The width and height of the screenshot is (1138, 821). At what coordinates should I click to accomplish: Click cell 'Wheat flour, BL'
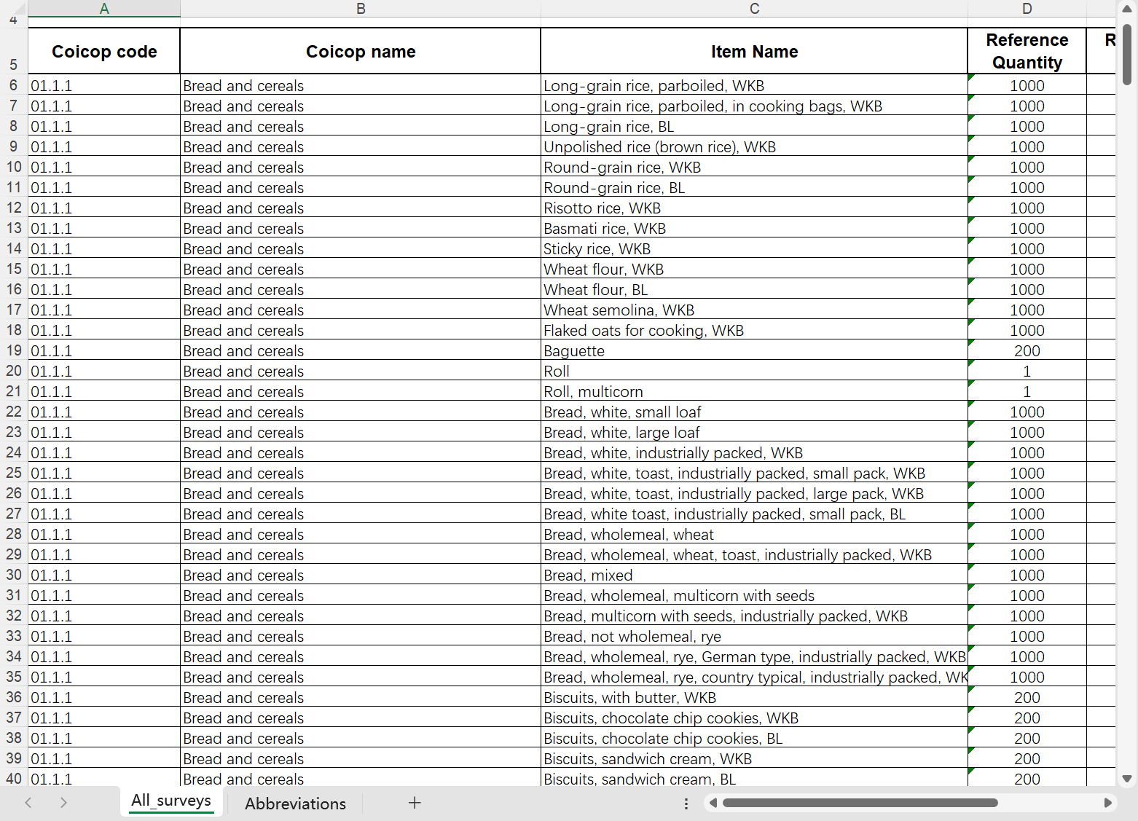754,289
